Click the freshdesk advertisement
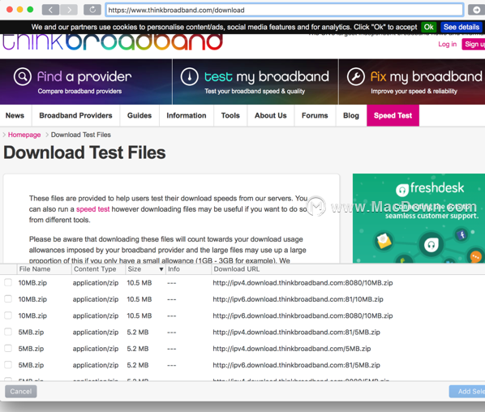Image resolution: width=485 pixels, height=412 pixels. 418,218
